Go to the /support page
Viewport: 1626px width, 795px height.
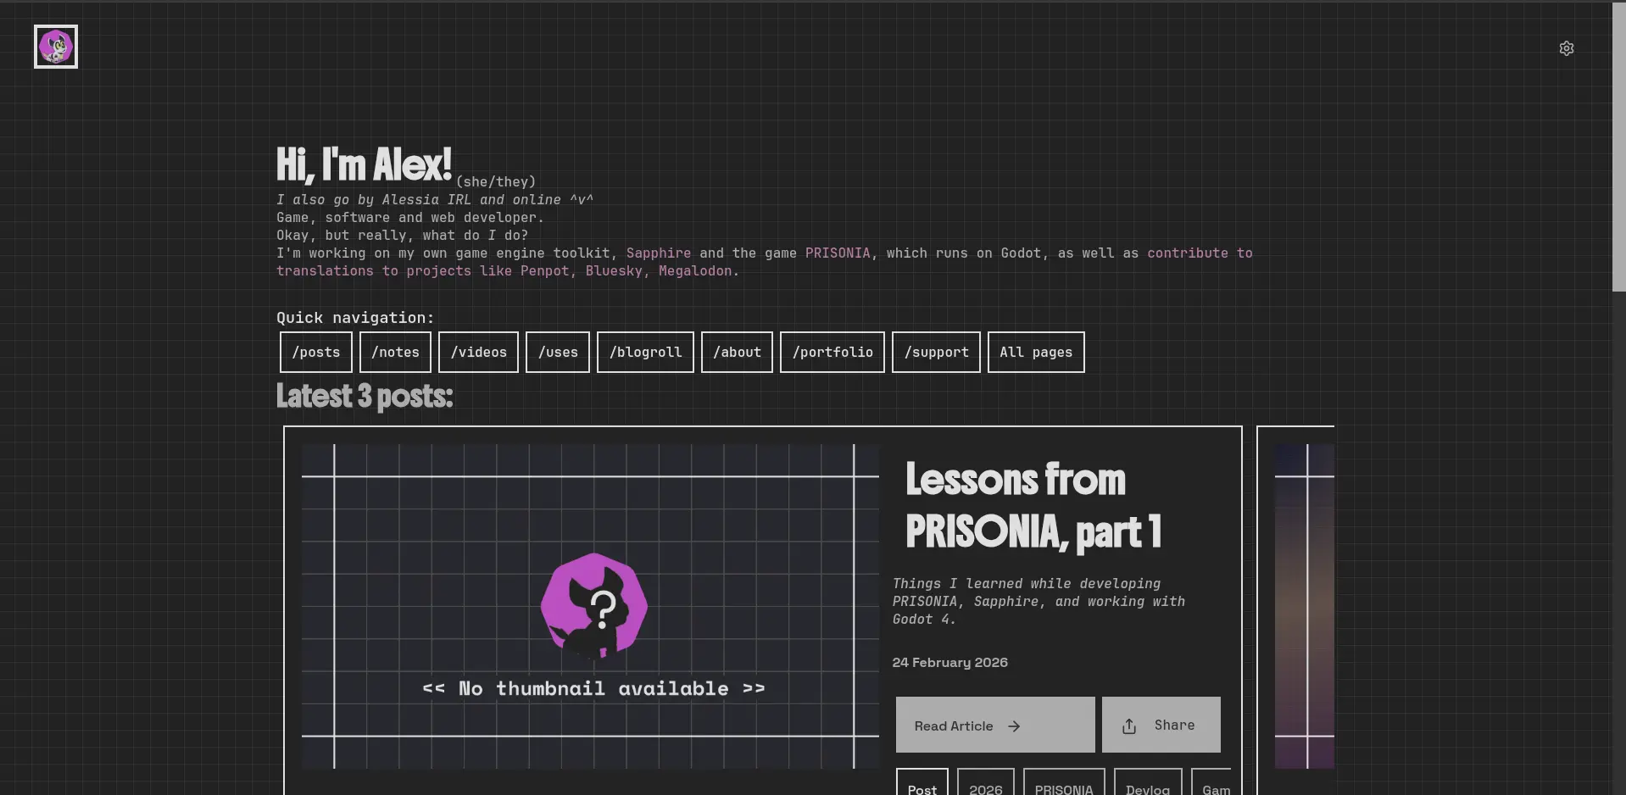(x=936, y=352)
